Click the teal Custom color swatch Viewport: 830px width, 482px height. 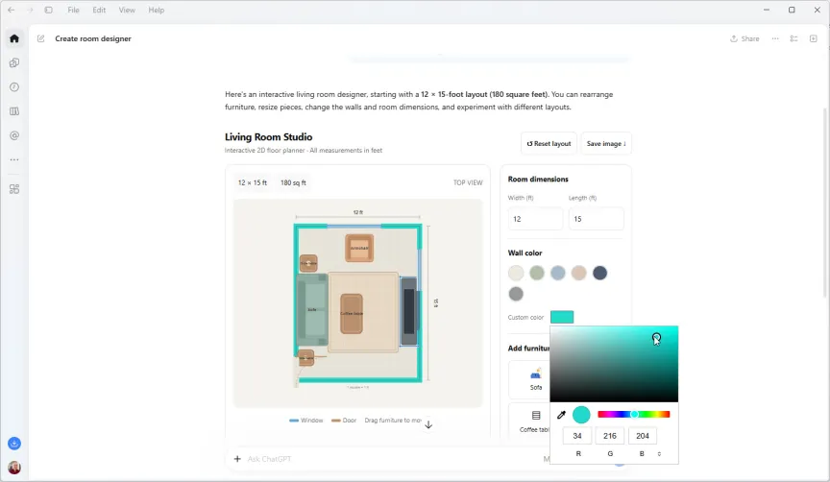coord(562,317)
